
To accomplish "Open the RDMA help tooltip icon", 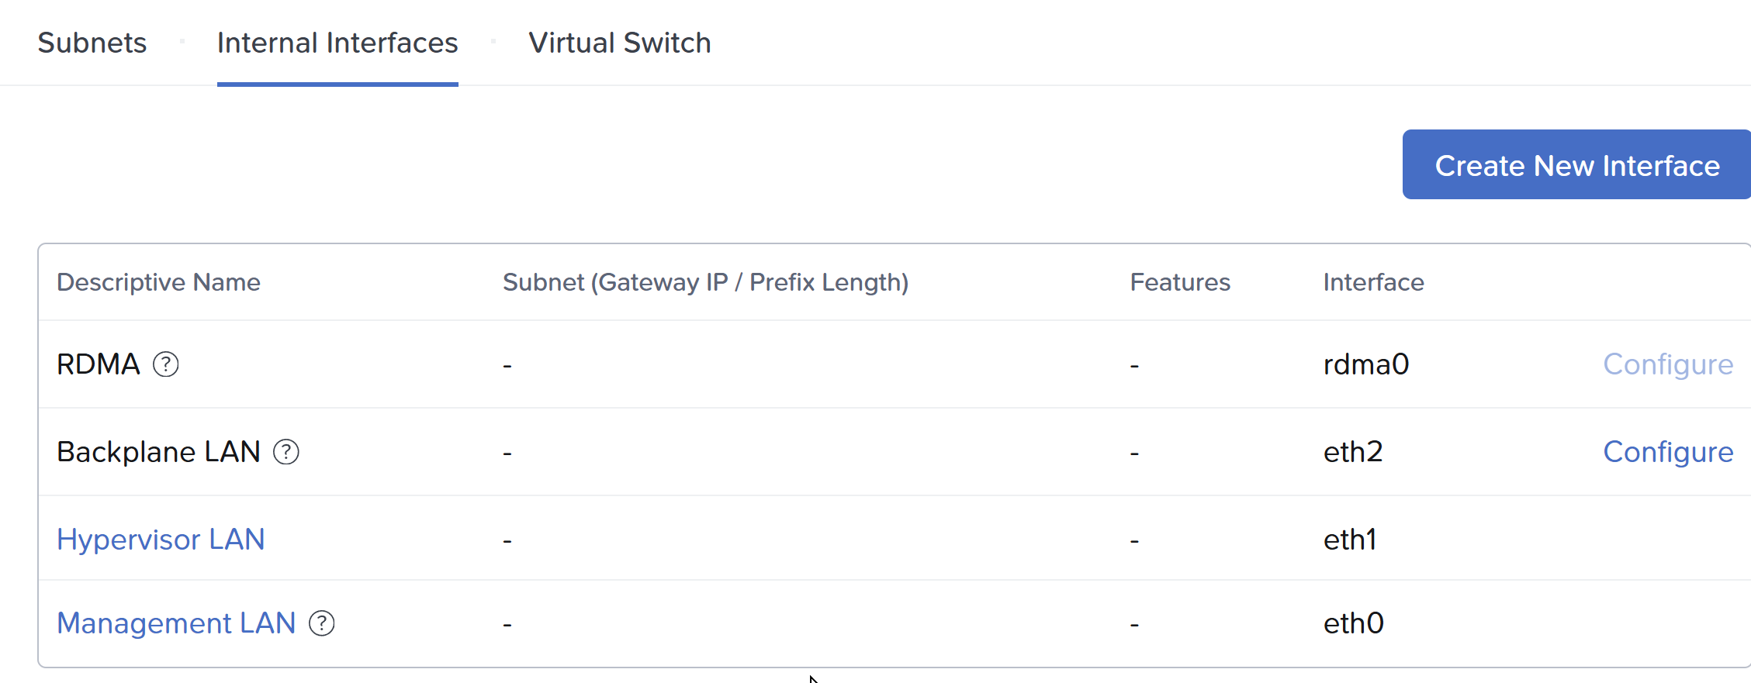I will click(x=165, y=364).
